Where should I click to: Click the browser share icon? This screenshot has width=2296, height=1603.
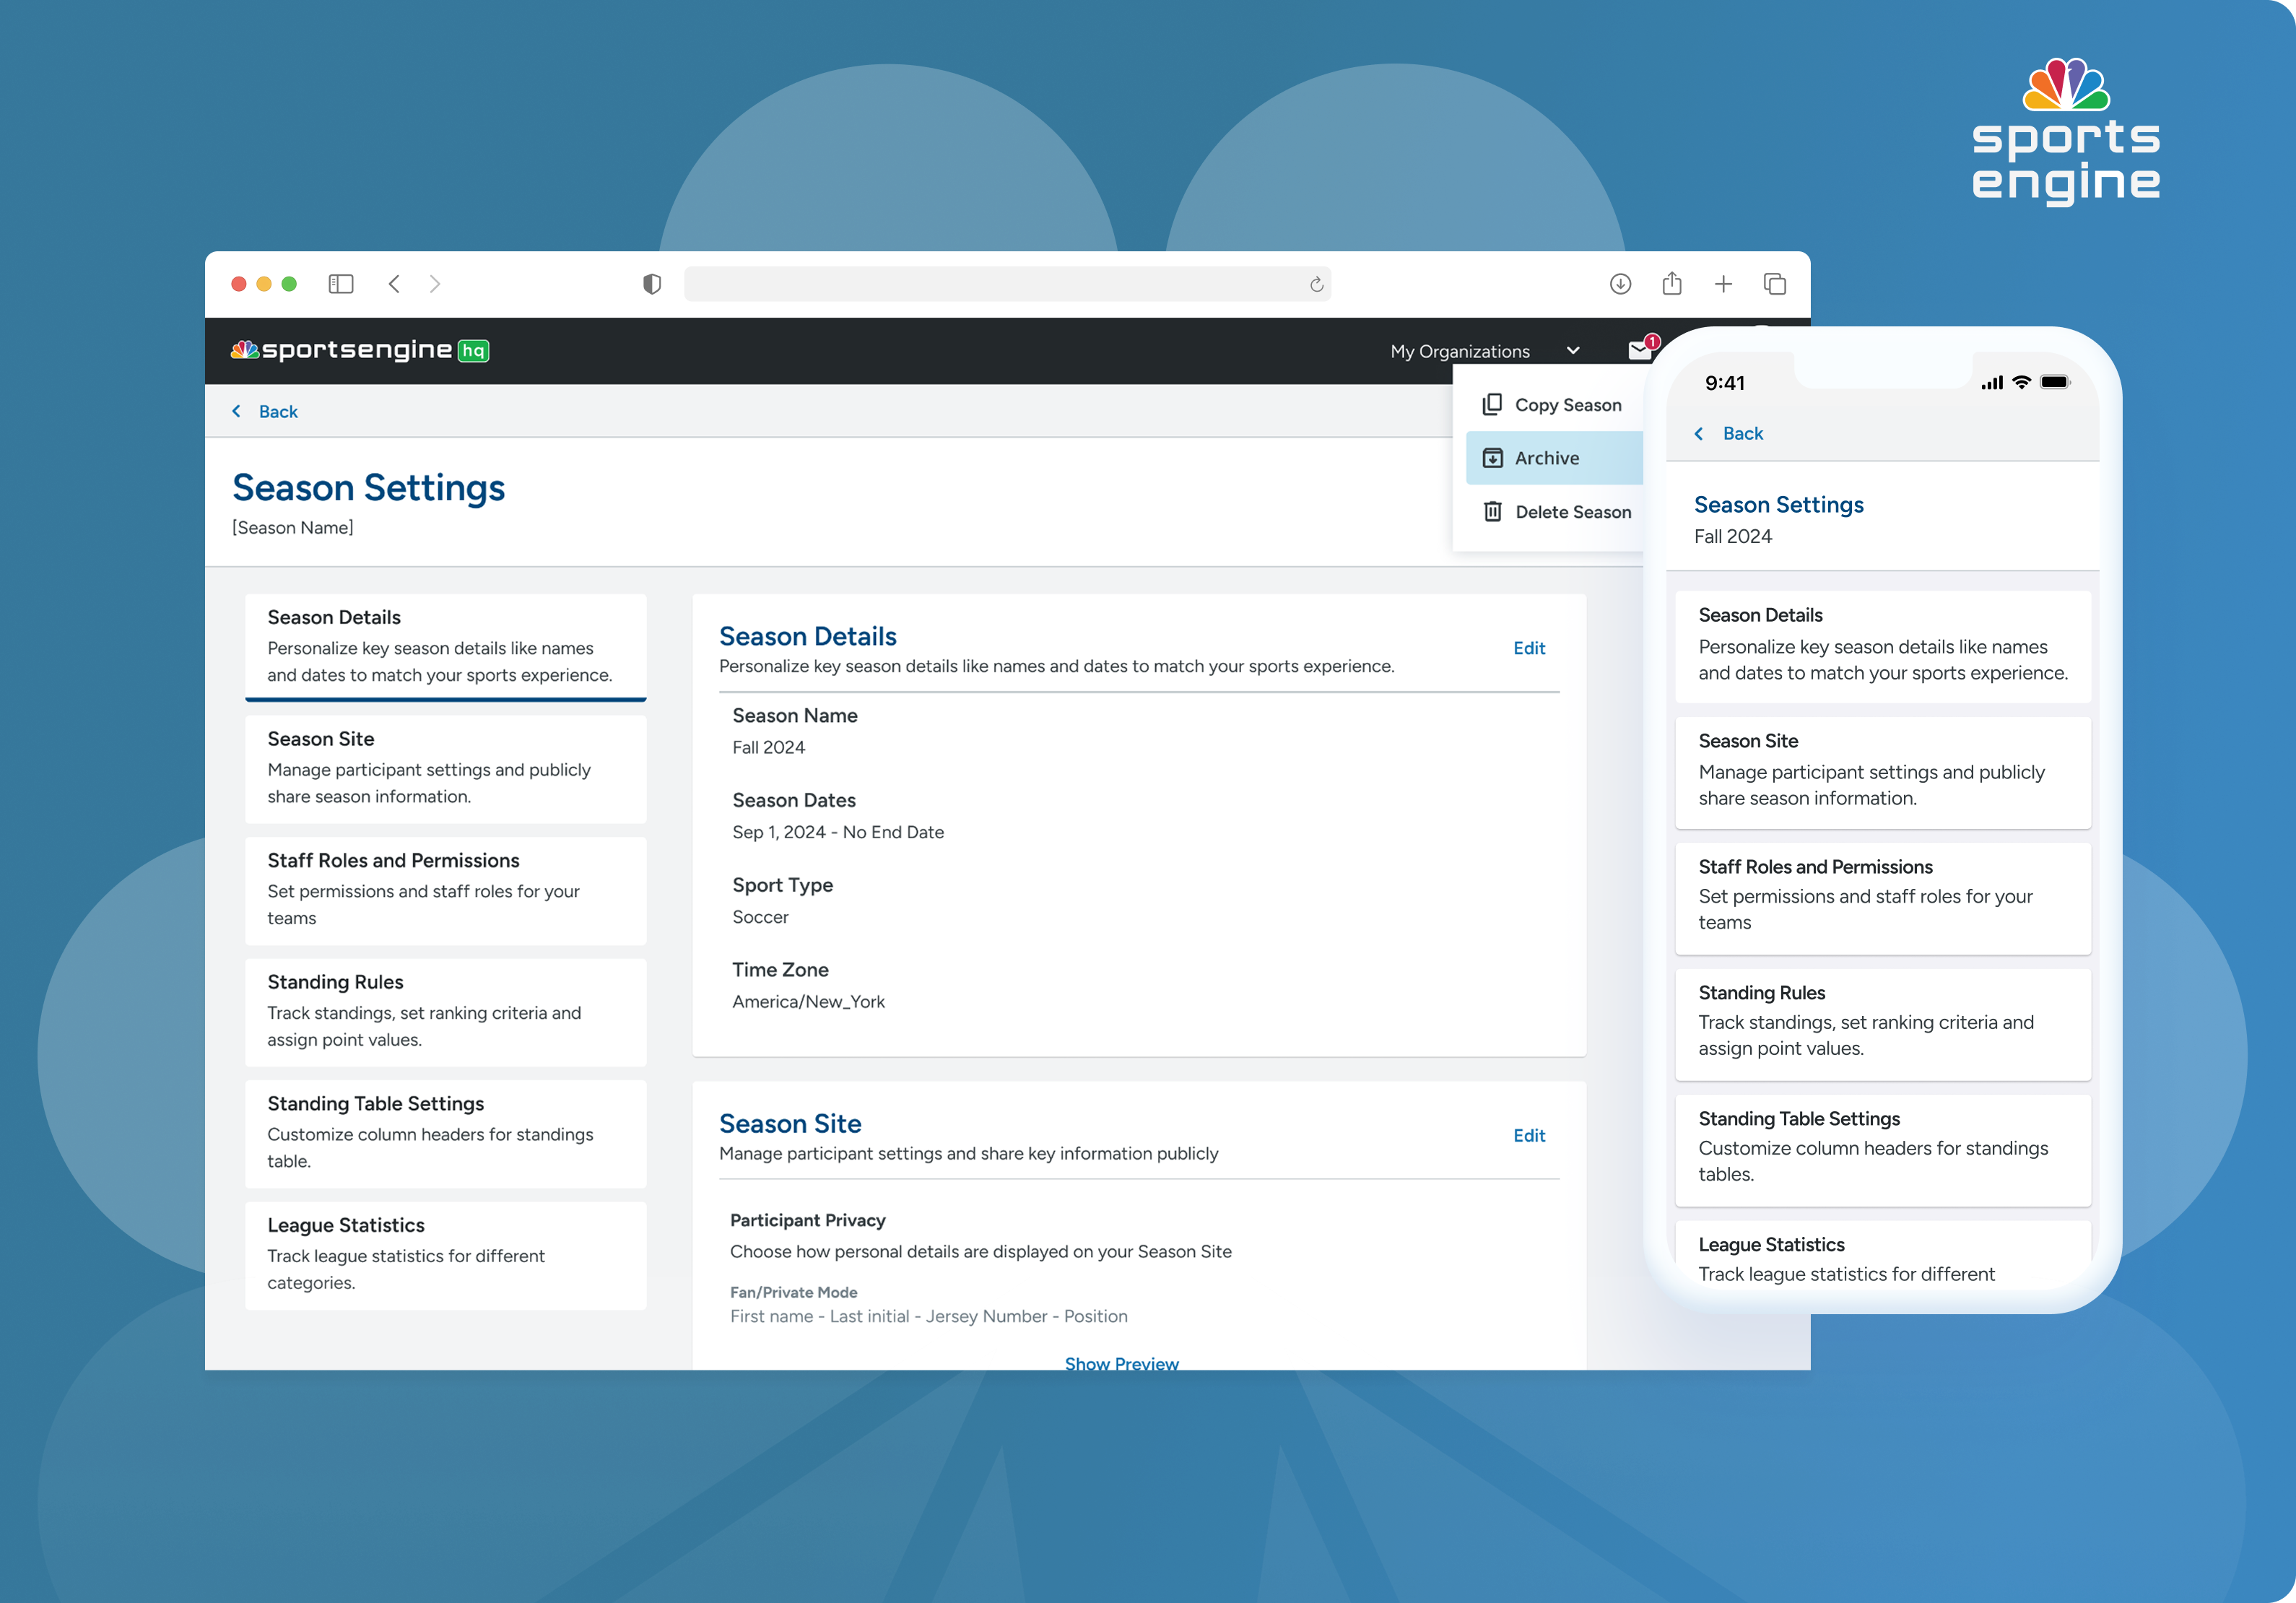pyautogui.click(x=1672, y=284)
